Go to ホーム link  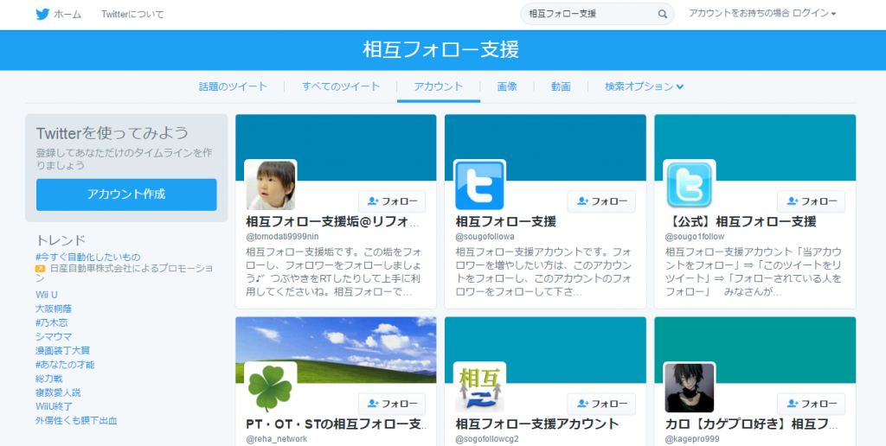[67, 15]
